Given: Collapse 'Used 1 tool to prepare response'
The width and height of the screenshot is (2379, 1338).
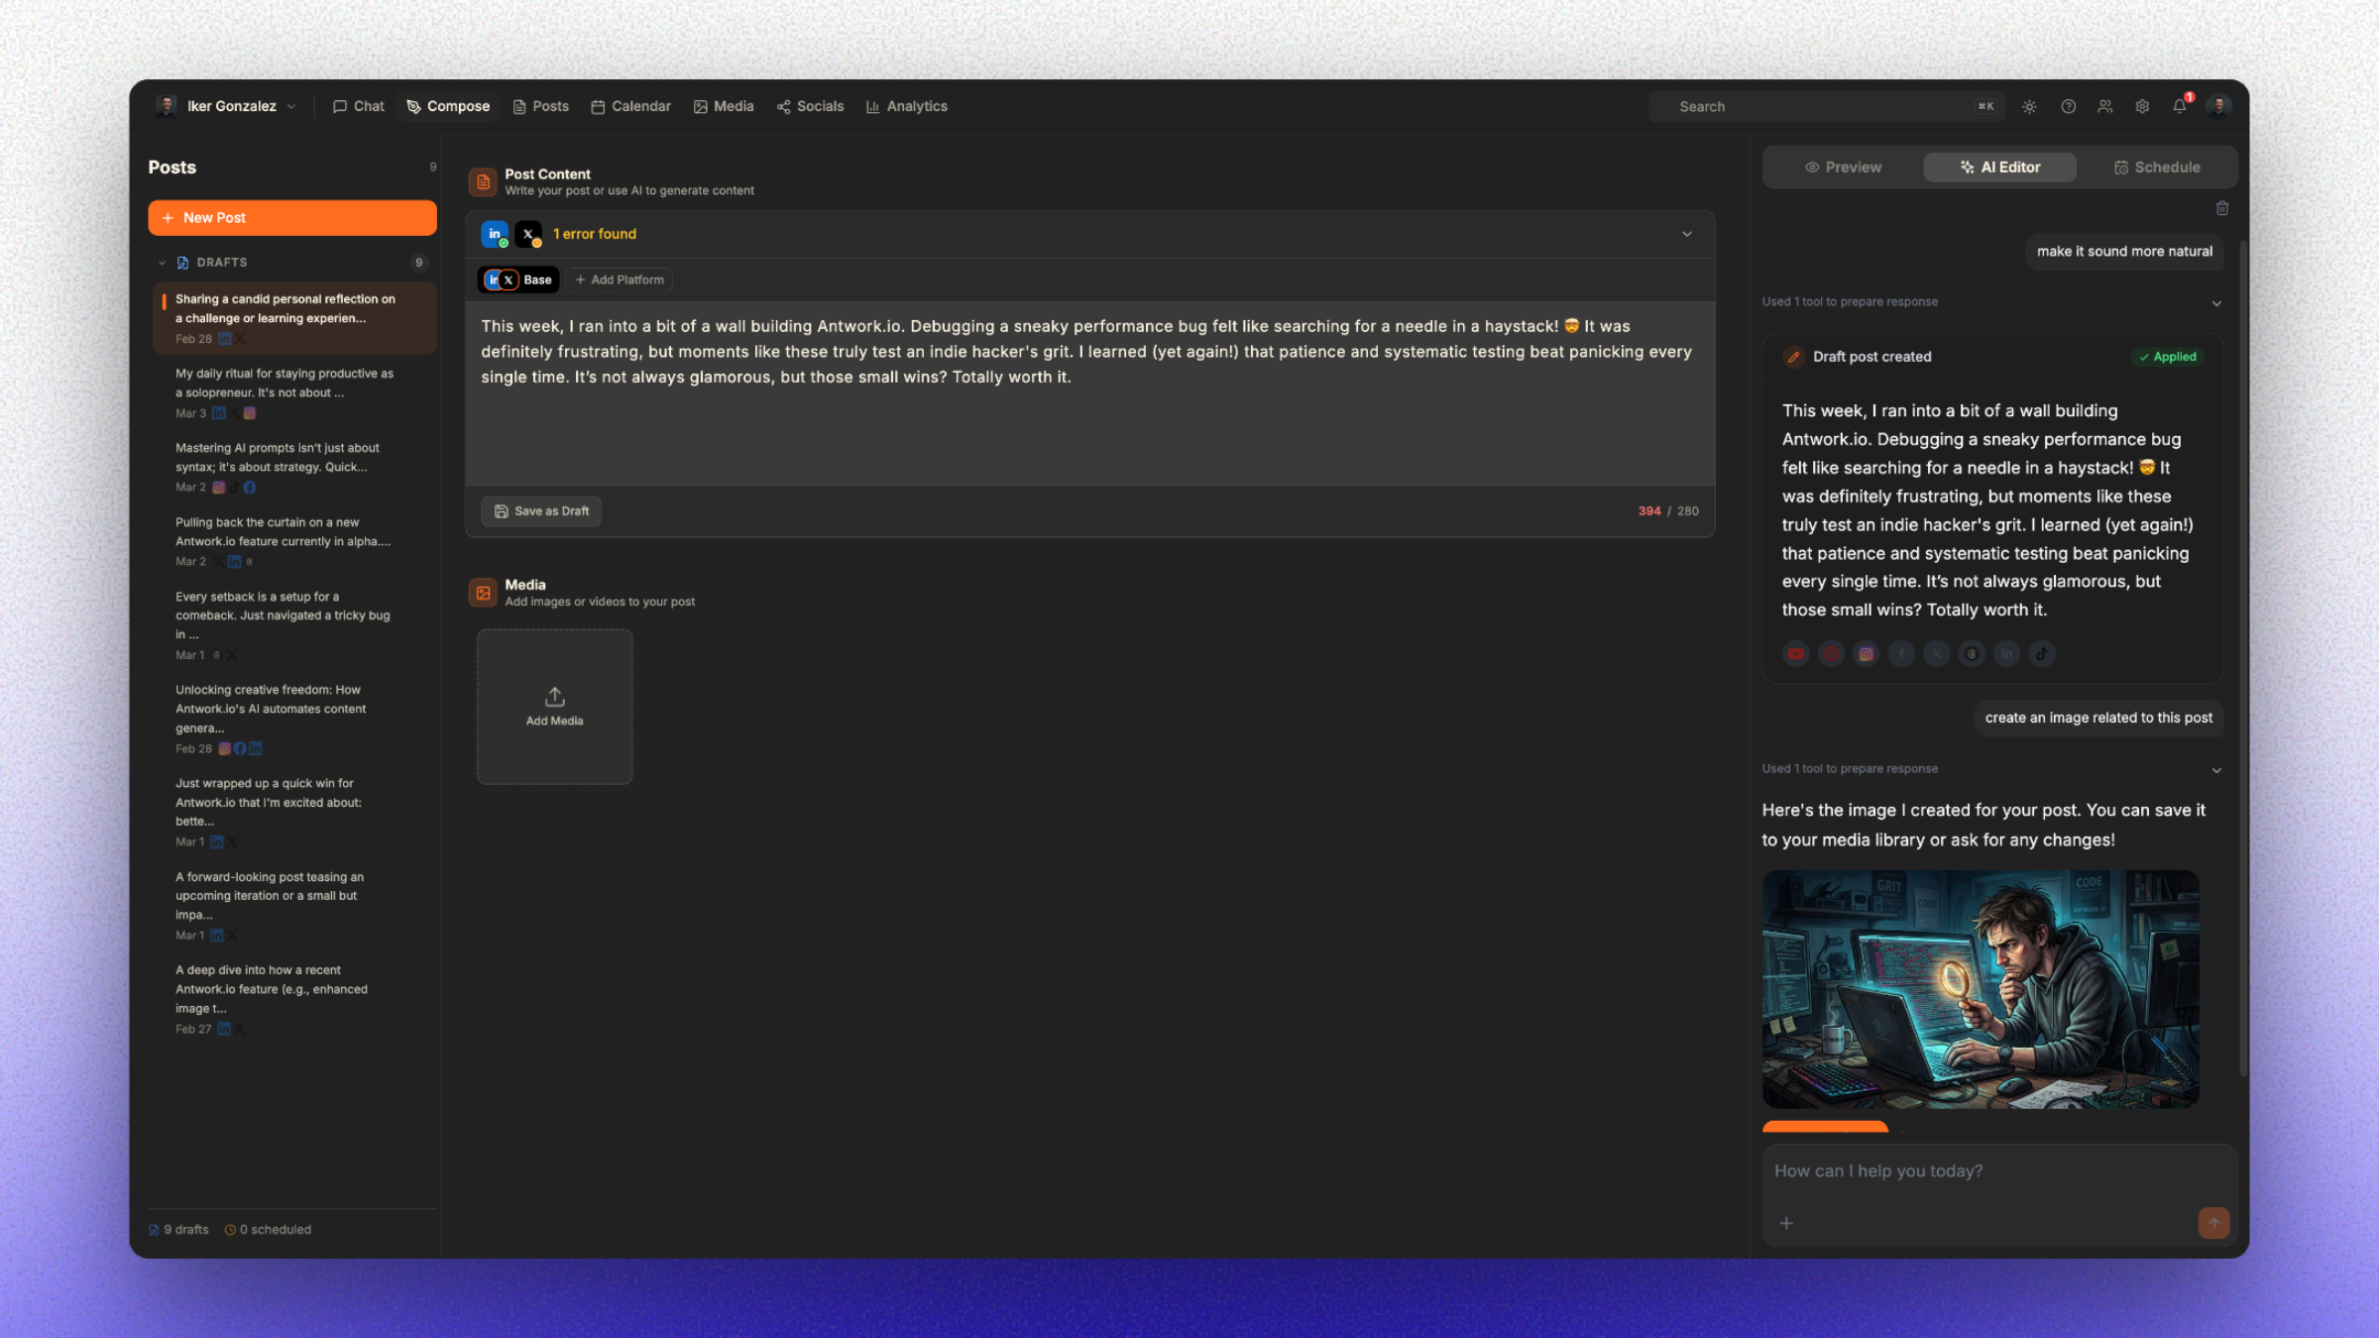Looking at the screenshot, I should 2217,302.
